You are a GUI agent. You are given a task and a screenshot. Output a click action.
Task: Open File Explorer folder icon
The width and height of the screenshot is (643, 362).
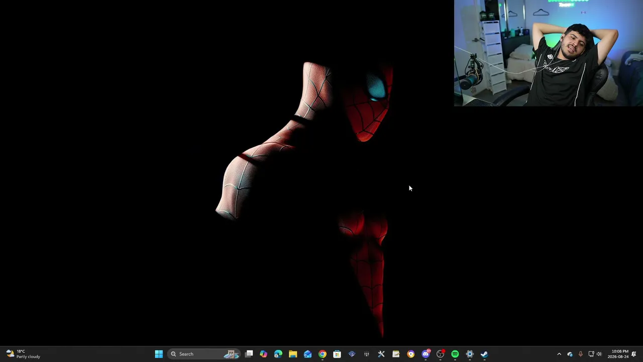(x=293, y=354)
